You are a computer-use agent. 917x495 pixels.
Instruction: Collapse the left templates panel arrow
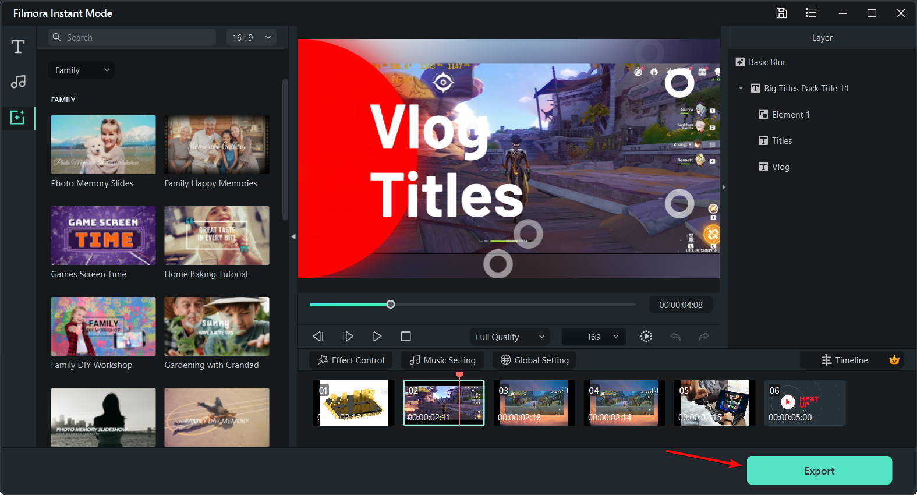pos(293,236)
